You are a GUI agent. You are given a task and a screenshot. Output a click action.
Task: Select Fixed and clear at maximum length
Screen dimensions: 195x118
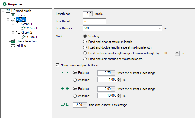click(x=85, y=42)
